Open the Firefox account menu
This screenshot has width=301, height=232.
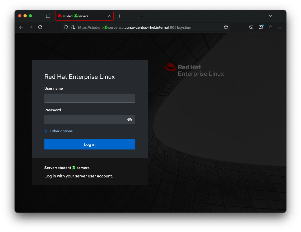[261, 27]
